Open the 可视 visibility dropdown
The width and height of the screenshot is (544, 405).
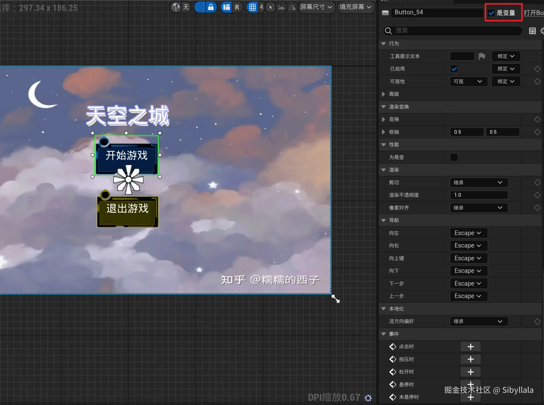[469, 81]
